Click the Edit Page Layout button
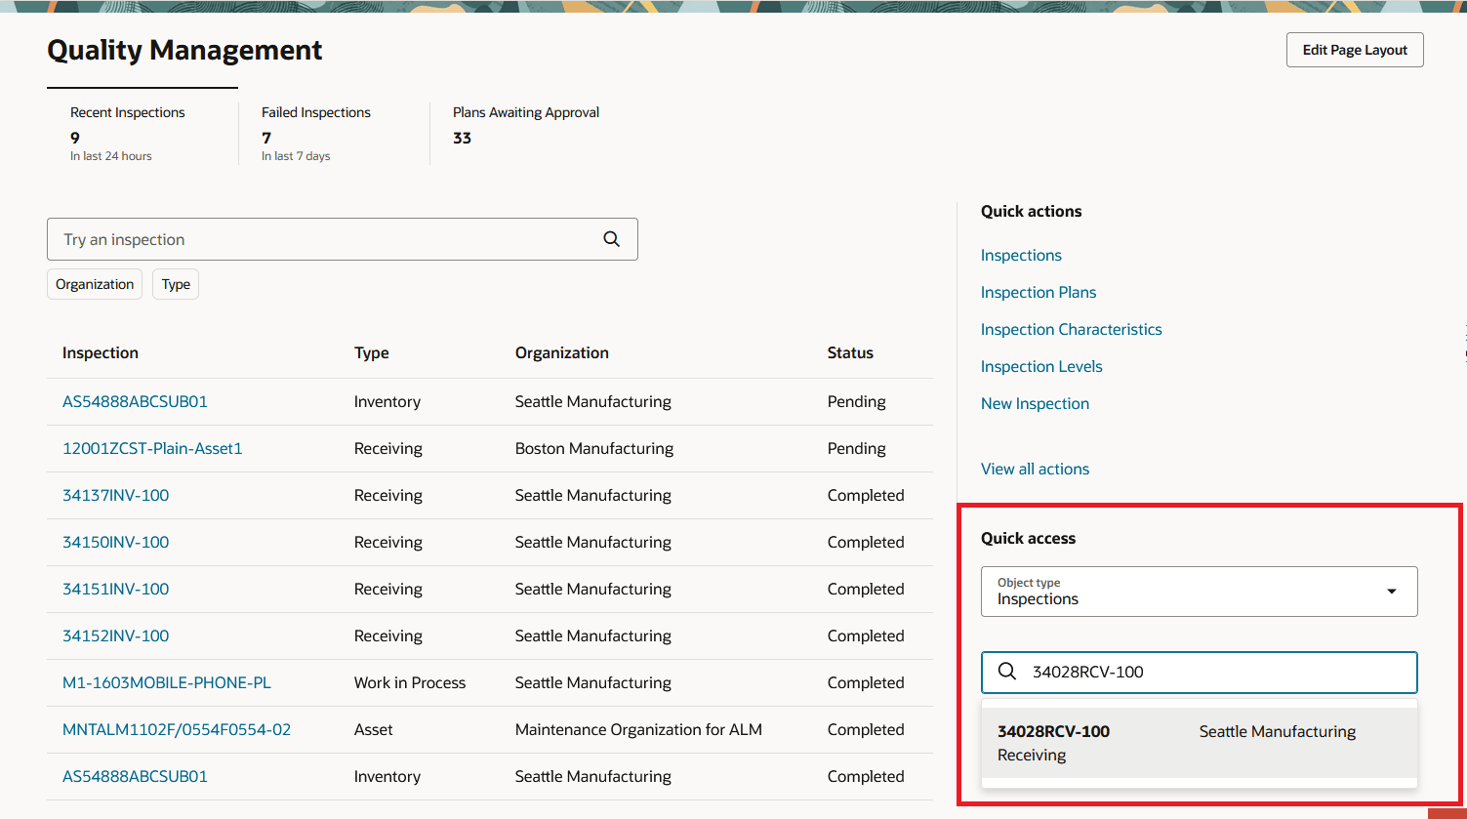Screen dimensions: 1467x819 (x=1354, y=50)
